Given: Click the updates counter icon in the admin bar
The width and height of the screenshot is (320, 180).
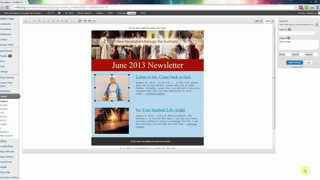Looking at the screenshot, I should (x=50, y=13).
